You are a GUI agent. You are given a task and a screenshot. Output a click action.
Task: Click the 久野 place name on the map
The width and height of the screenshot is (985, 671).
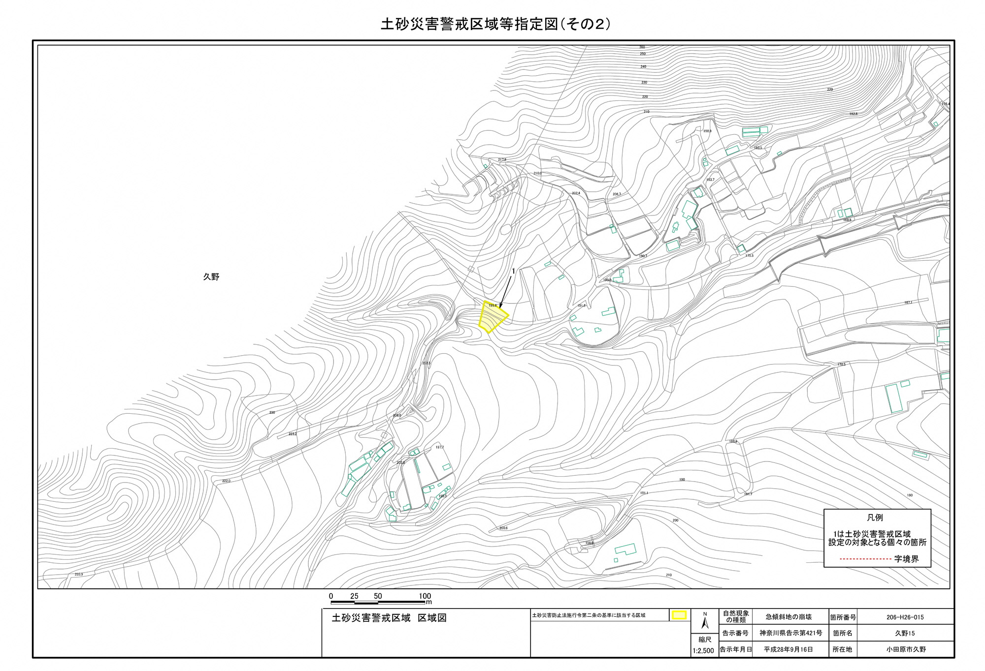(x=211, y=277)
